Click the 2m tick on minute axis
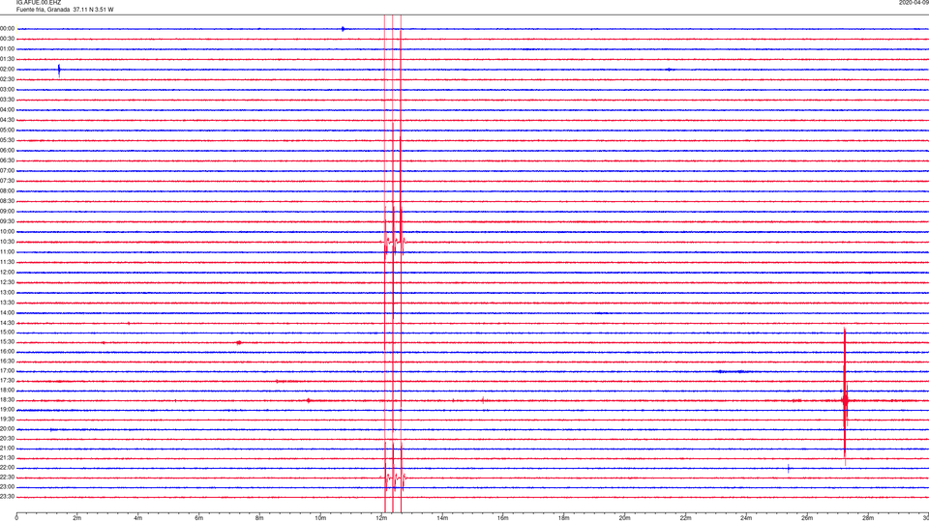 (x=77, y=518)
